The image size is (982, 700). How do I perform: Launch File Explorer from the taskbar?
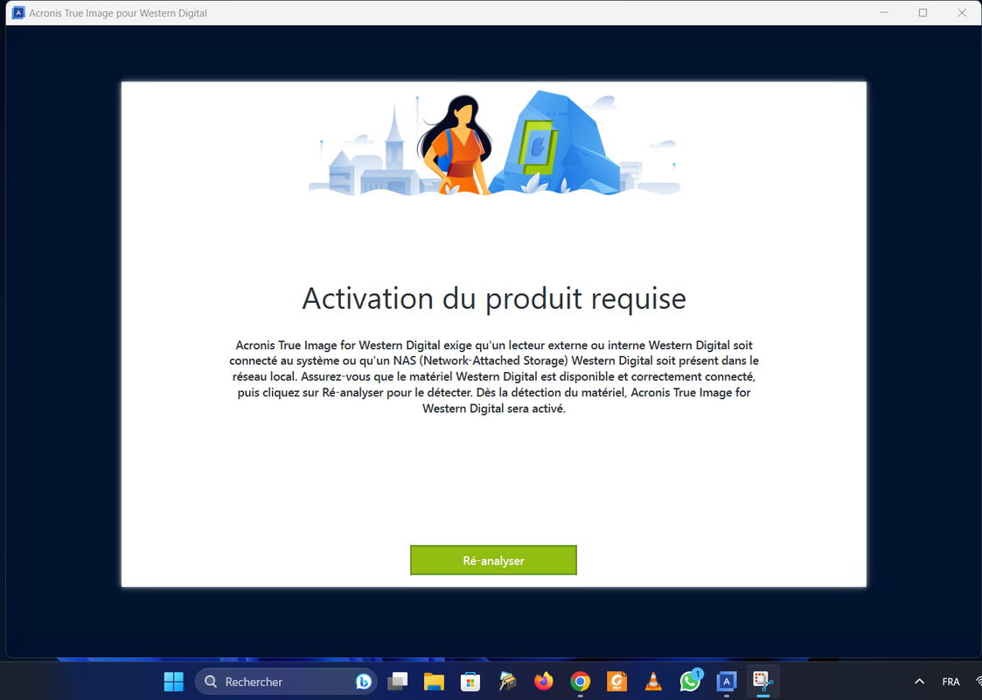(x=434, y=682)
